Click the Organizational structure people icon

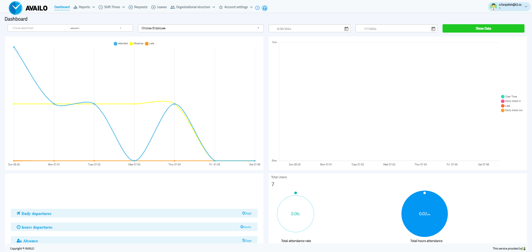pyautogui.click(x=173, y=7)
